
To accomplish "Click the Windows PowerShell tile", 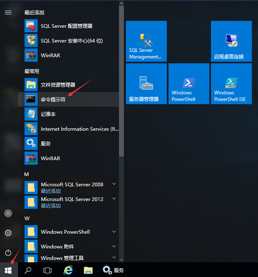I will pyautogui.click(x=188, y=84).
